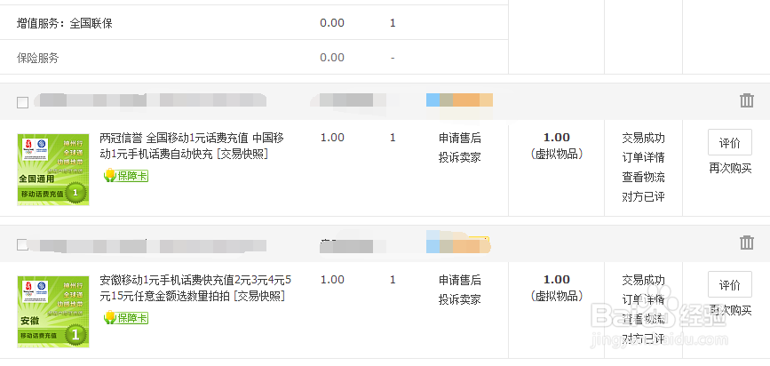Click 投诉卖家 for the 安徽移动 order
Screen dimensions: 770x366
click(460, 299)
